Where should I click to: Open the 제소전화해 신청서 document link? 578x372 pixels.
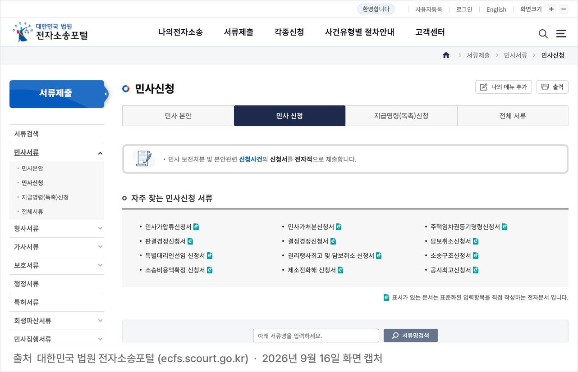point(312,270)
